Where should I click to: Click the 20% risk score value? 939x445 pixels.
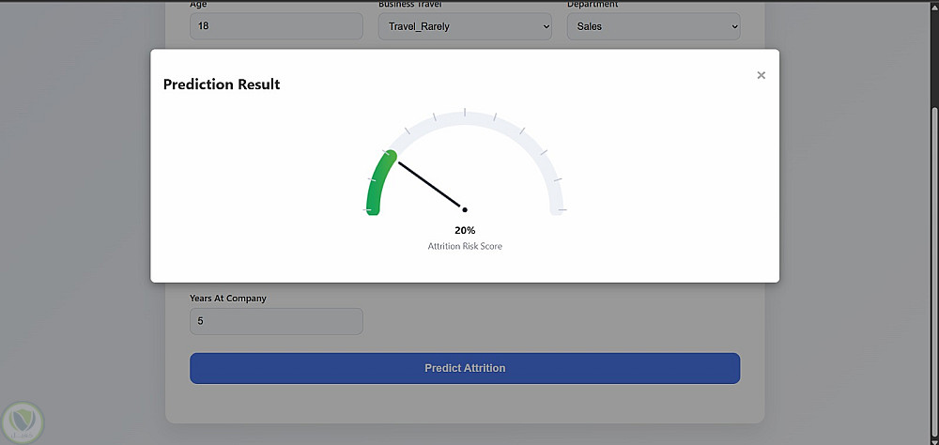point(465,230)
